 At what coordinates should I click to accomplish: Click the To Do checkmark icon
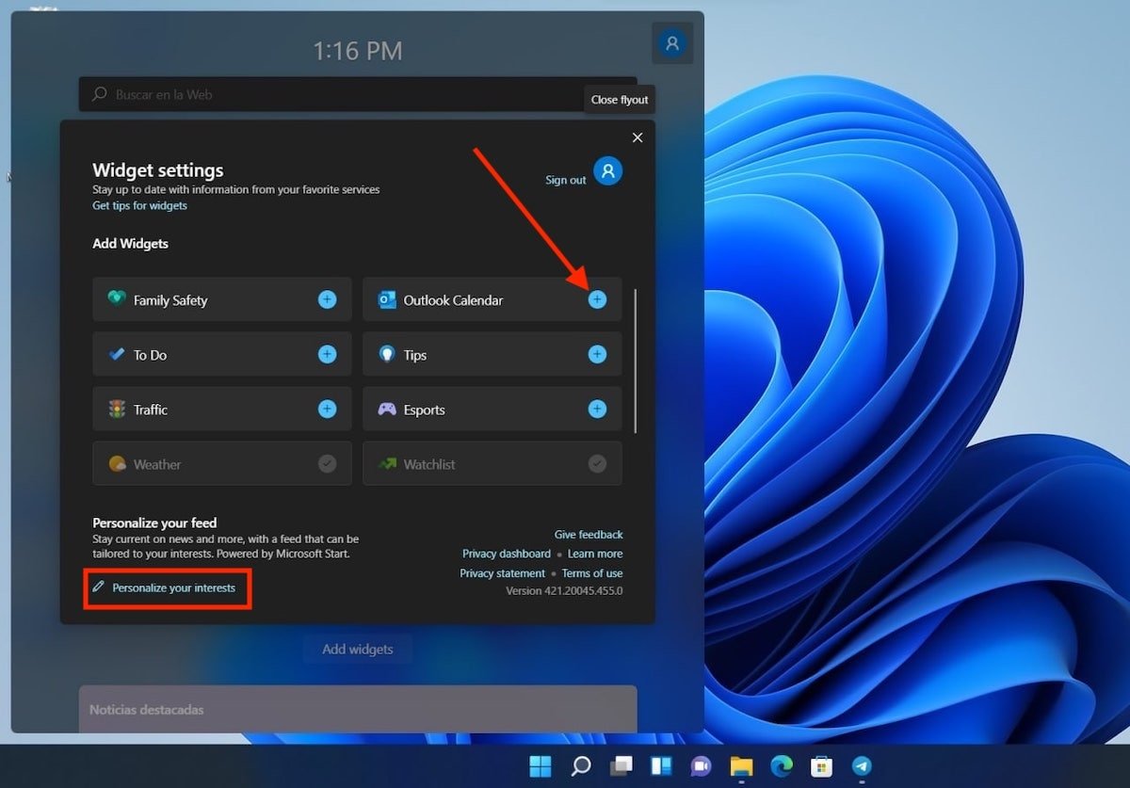117,354
